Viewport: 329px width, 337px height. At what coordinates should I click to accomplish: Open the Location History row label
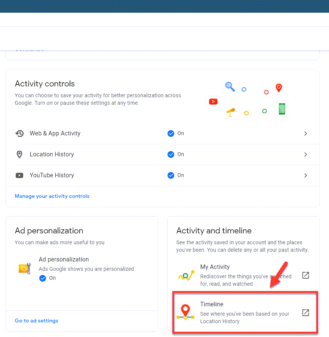[52, 154]
